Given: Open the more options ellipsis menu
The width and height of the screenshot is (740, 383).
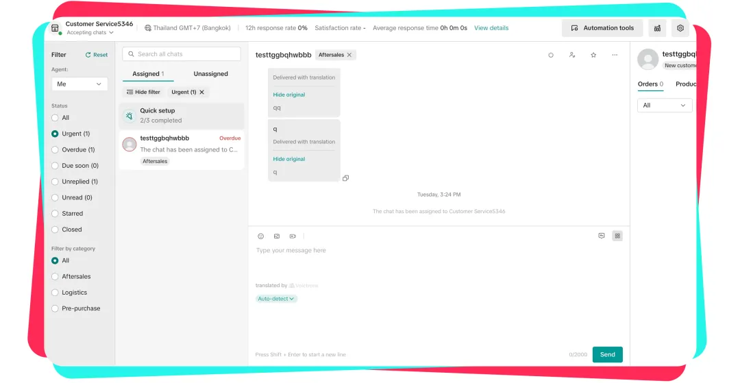Looking at the screenshot, I should click(615, 55).
